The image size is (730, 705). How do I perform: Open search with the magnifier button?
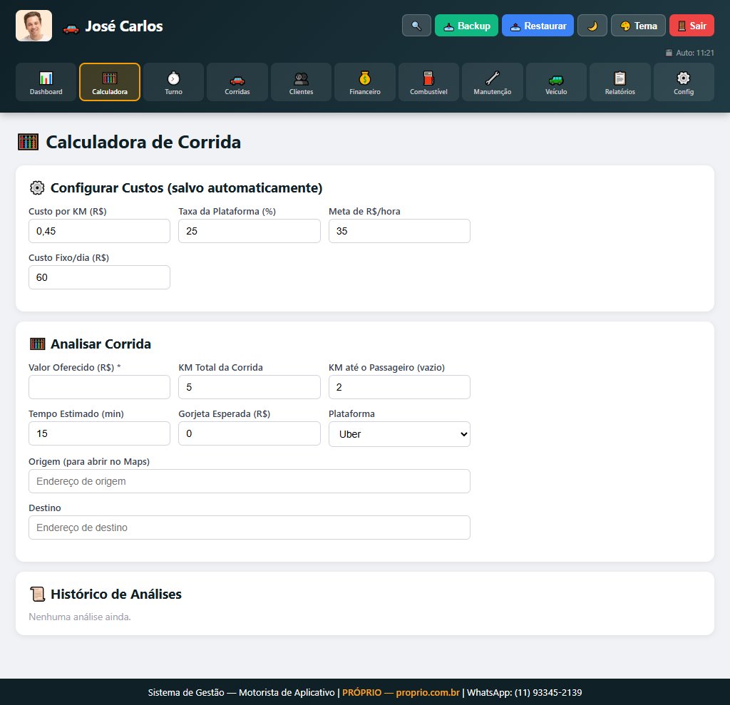(416, 26)
